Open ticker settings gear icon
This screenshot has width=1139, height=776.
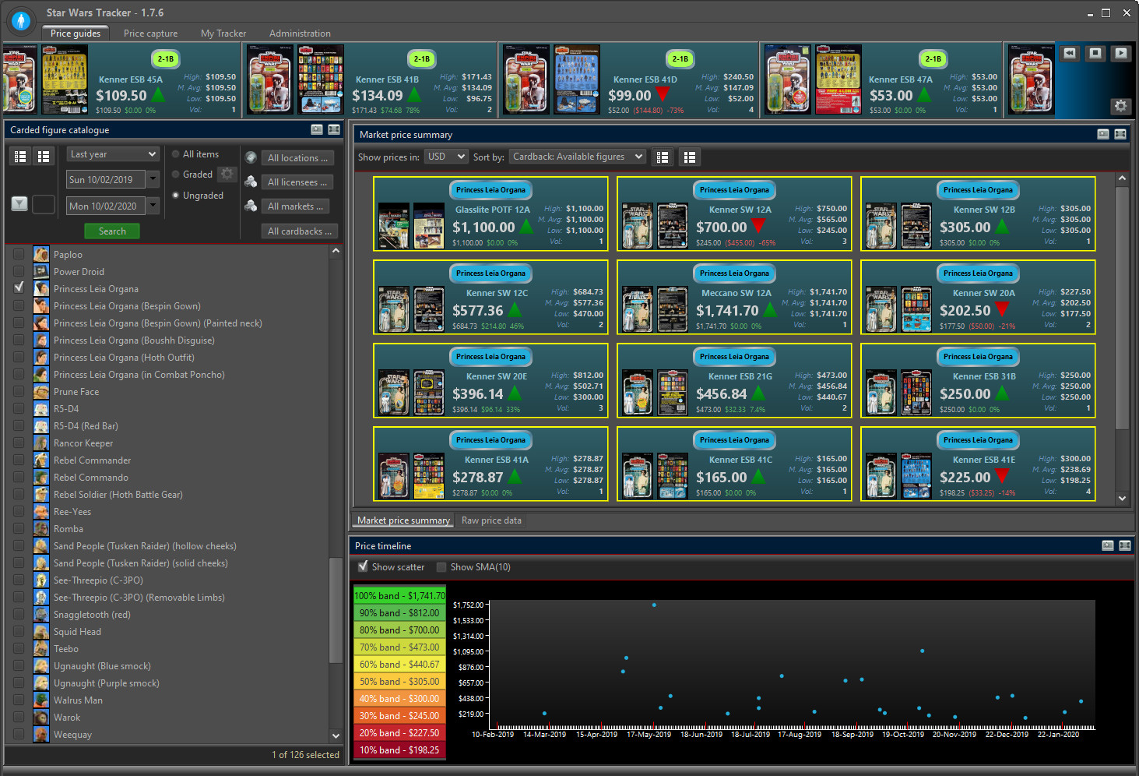click(x=1120, y=106)
